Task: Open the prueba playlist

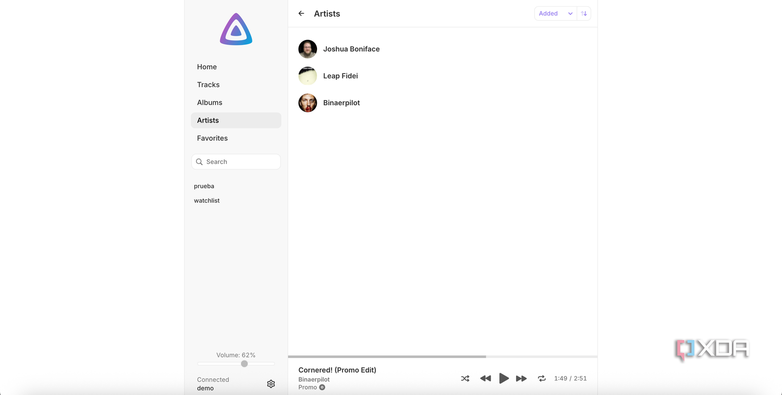Action: tap(204, 186)
